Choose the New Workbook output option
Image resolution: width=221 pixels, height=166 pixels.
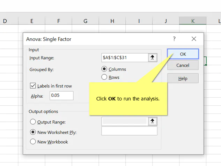point(33,142)
